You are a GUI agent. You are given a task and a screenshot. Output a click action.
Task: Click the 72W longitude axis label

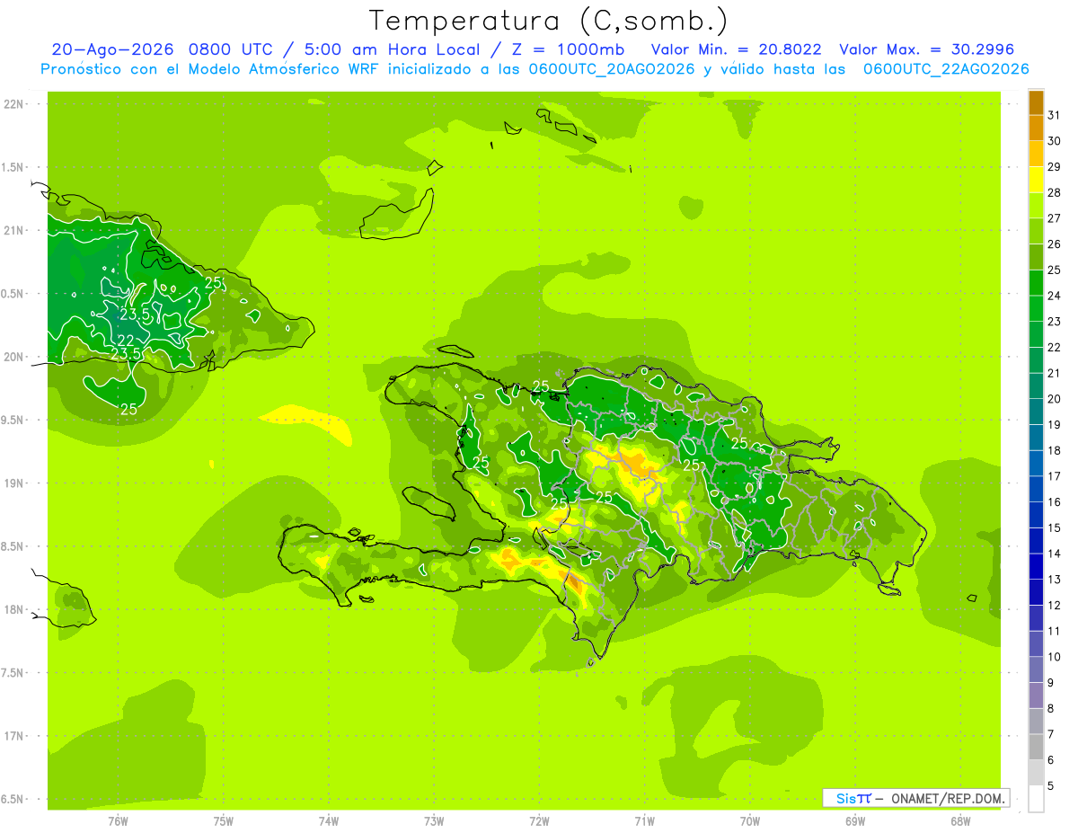coord(539,820)
